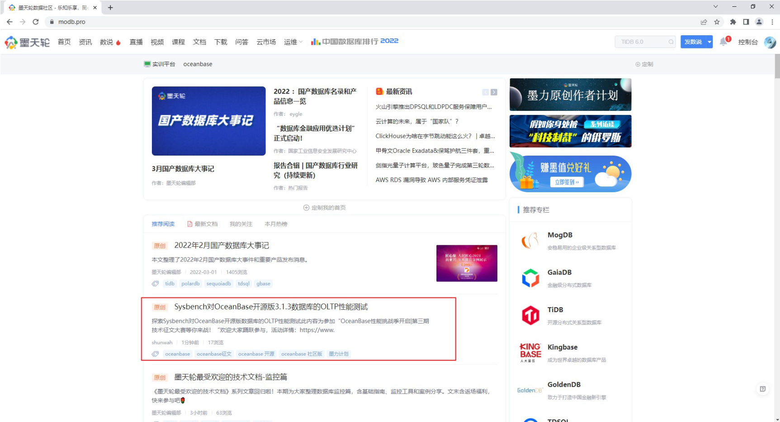Image resolution: width=780 pixels, height=422 pixels.
Task: Open the 问答 menu item
Action: pyautogui.click(x=242, y=42)
